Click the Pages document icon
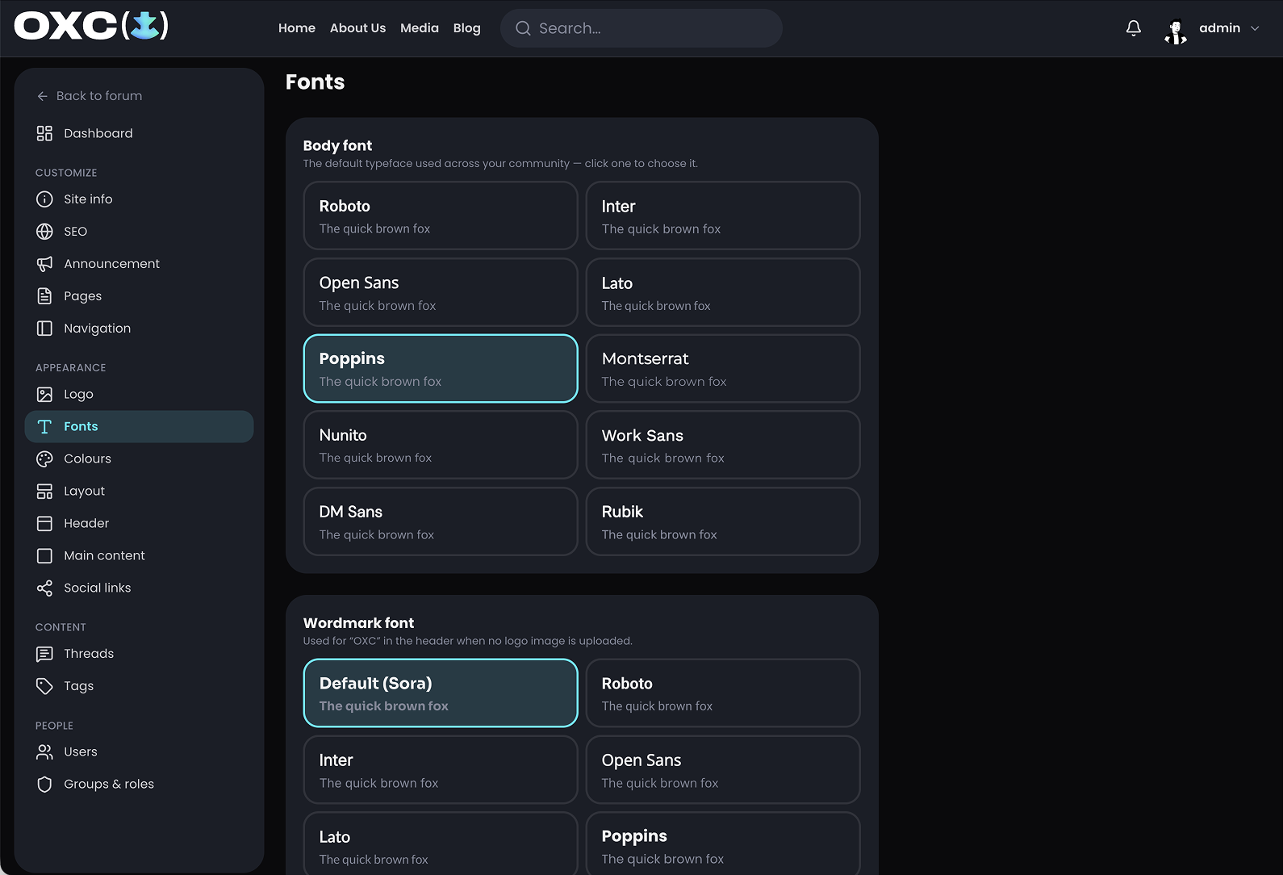Screen dimensions: 1283x875 click(44, 296)
